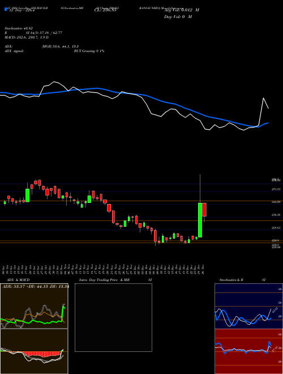Click the ADX line chart panel

(34, 306)
